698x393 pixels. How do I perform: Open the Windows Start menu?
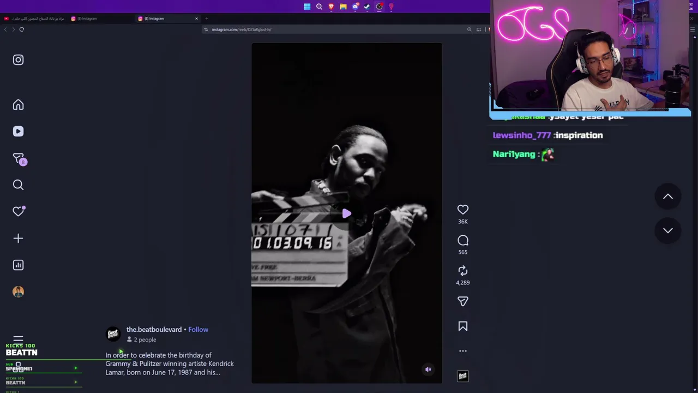tap(307, 7)
